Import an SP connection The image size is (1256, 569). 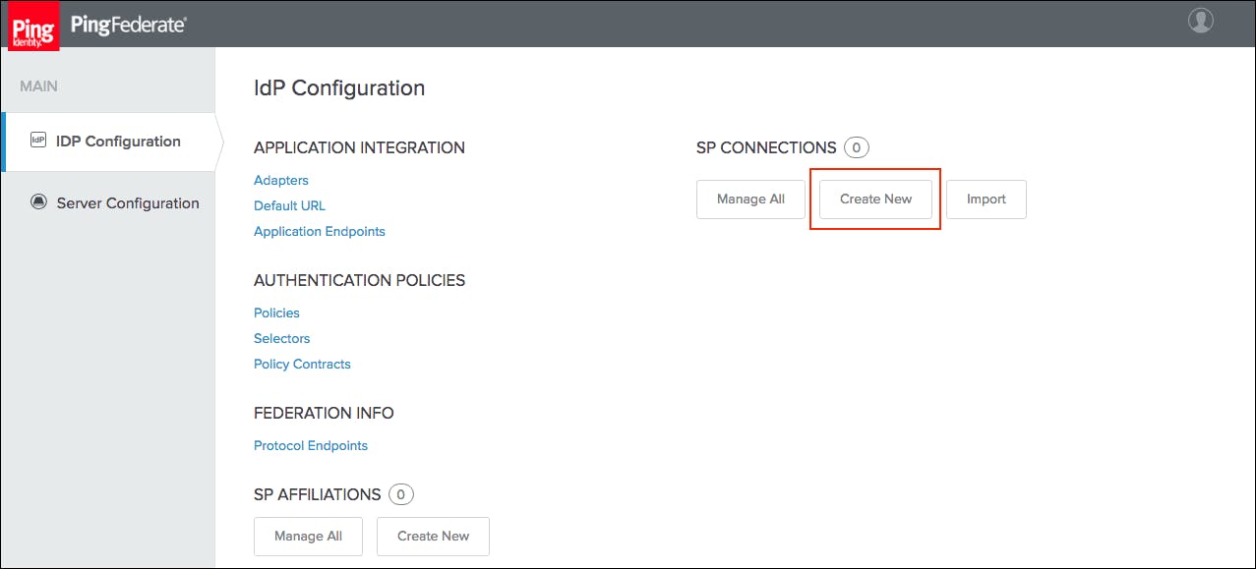tap(986, 199)
